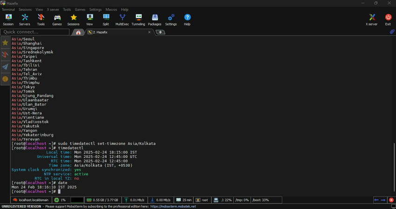Click the Servers toolbar icon
The height and width of the screenshot is (209, 396).
(24, 19)
